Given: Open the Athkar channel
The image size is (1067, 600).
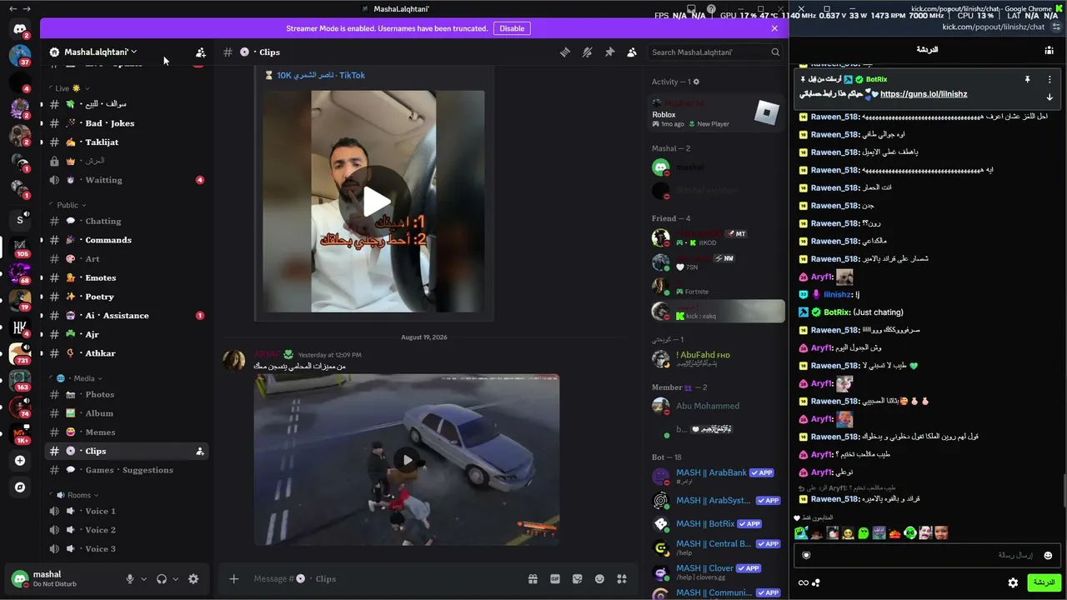Looking at the screenshot, I should coord(125,353).
